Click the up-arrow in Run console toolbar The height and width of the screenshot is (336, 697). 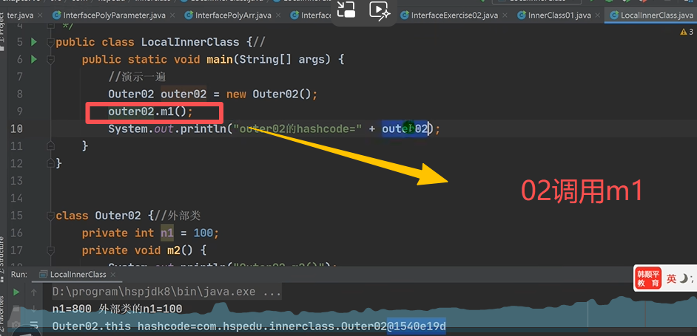pos(34,292)
